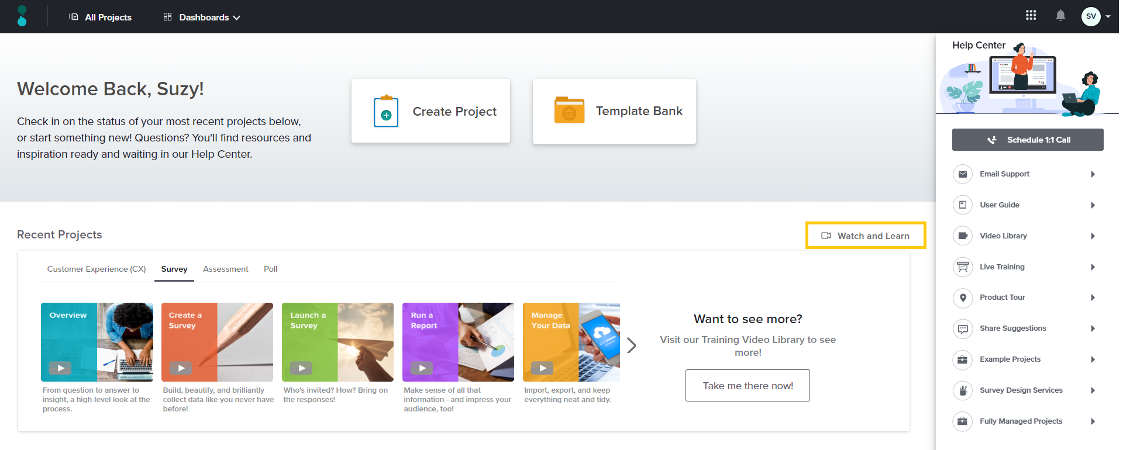Click the Live Training presentation icon

click(x=962, y=267)
